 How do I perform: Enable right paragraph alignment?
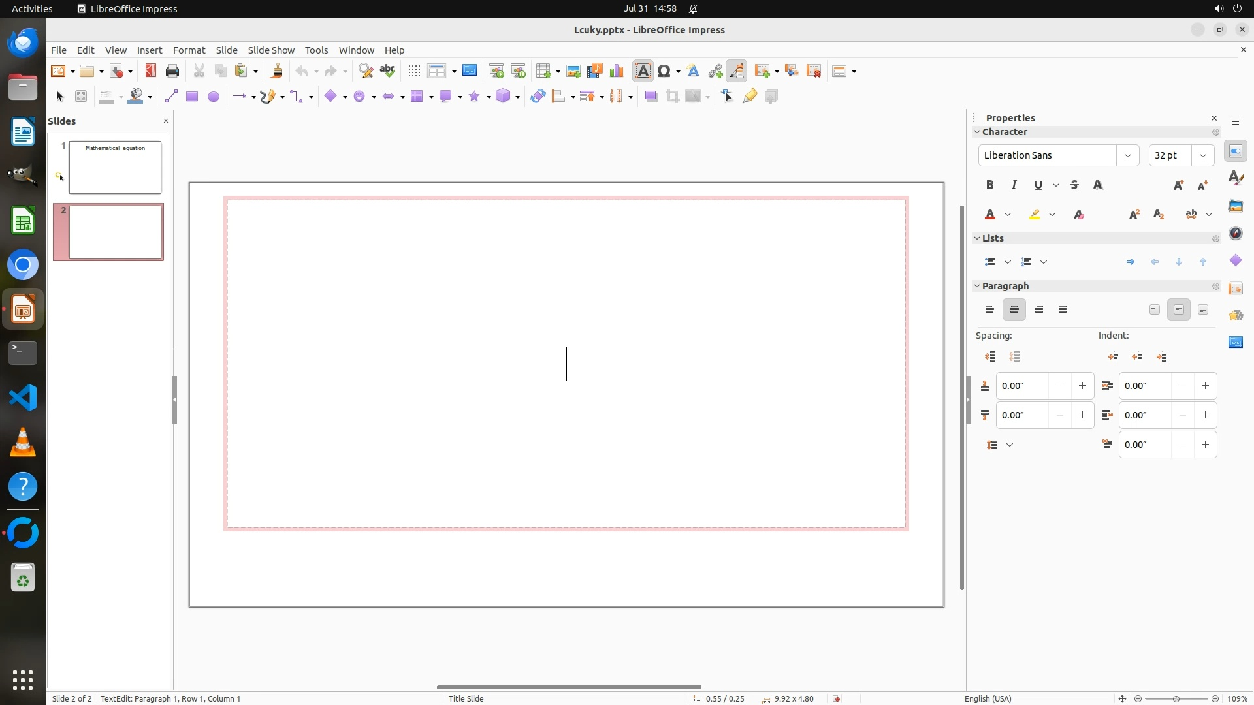coord(1038,309)
